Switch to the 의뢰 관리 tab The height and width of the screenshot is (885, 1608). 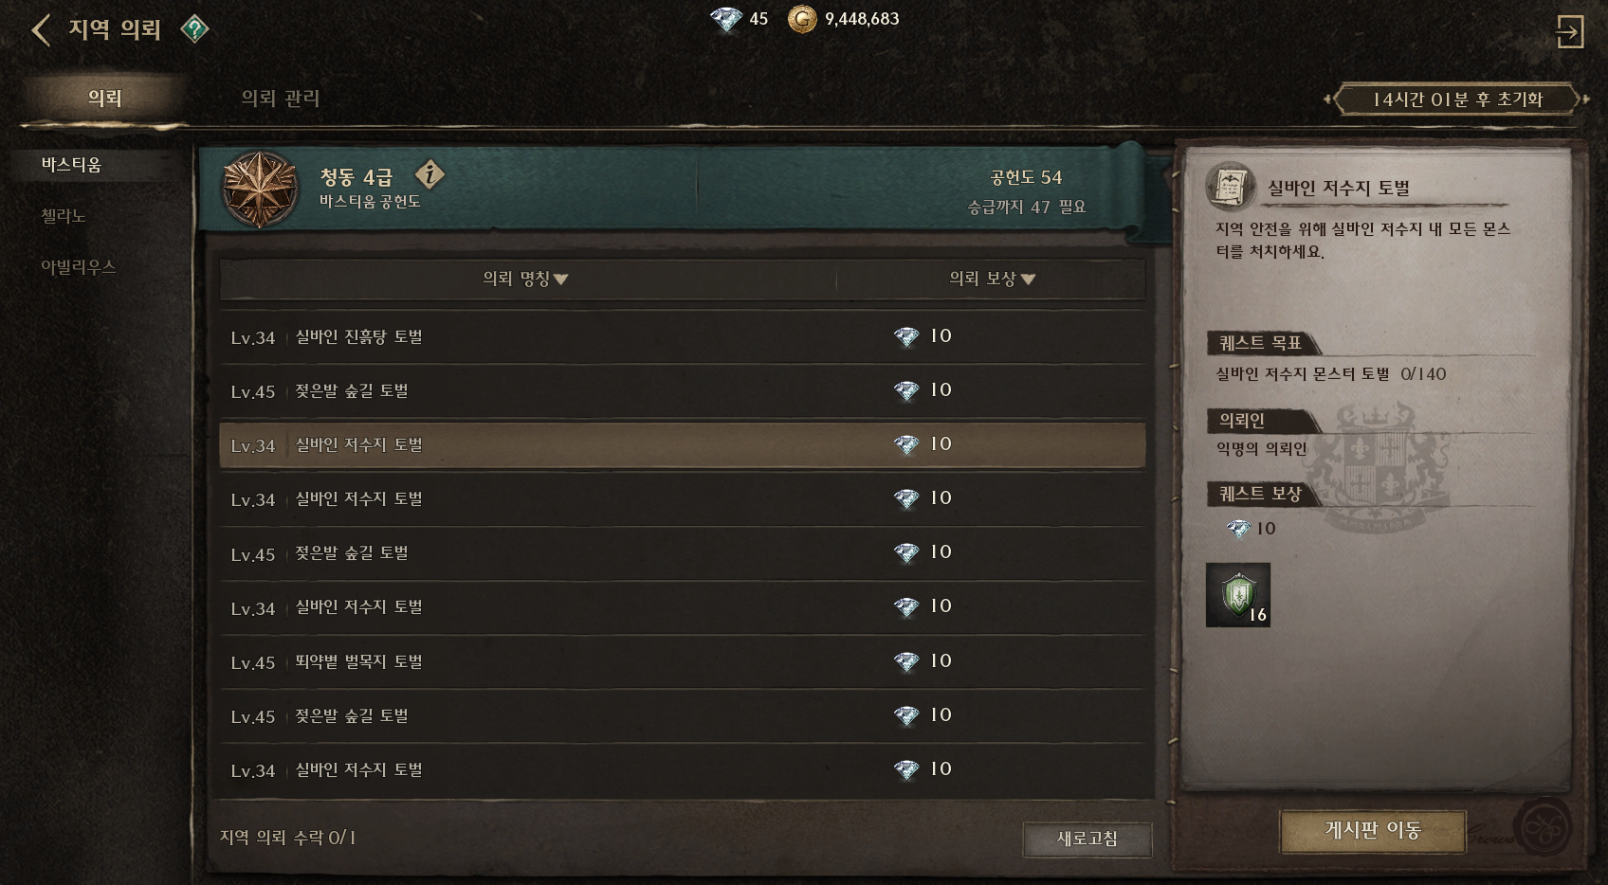pyautogui.click(x=281, y=99)
